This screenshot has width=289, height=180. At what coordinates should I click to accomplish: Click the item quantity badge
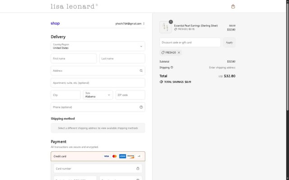[x=171, y=22]
